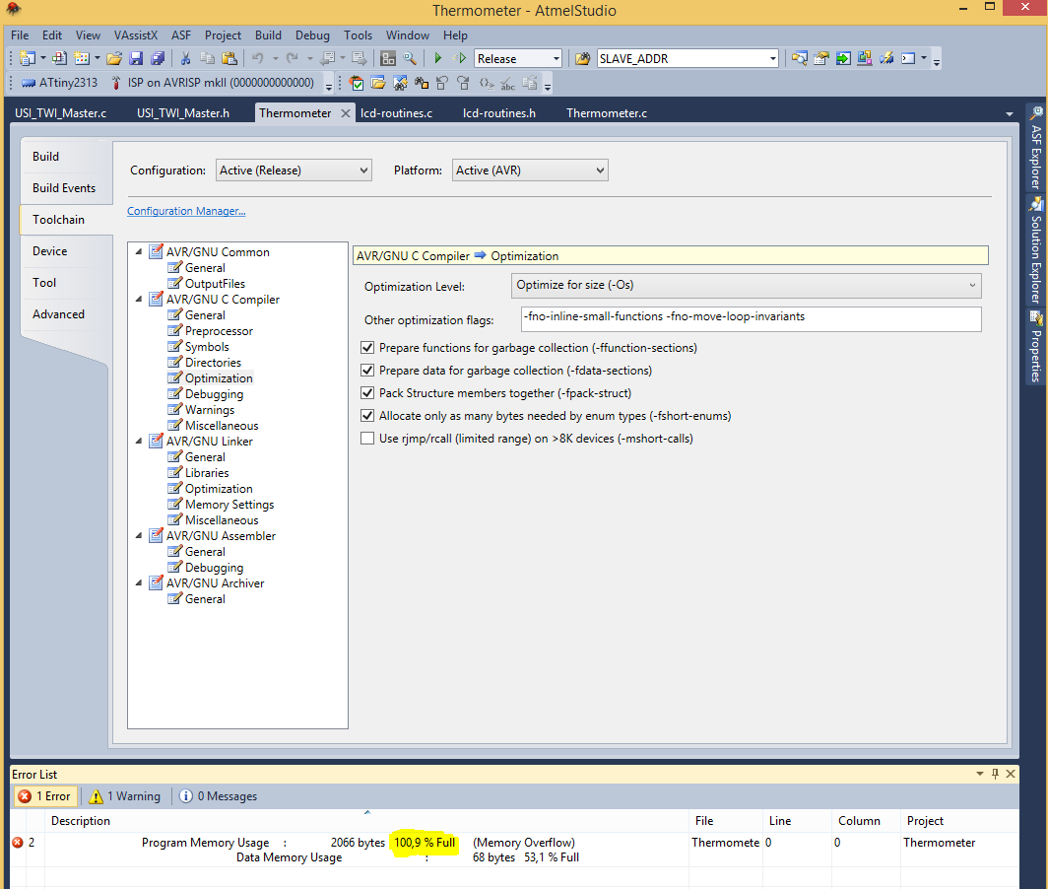1048x889 pixels.
Task: Select Debugging under AVR/GNU C Compiler
Action: coord(214,394)
